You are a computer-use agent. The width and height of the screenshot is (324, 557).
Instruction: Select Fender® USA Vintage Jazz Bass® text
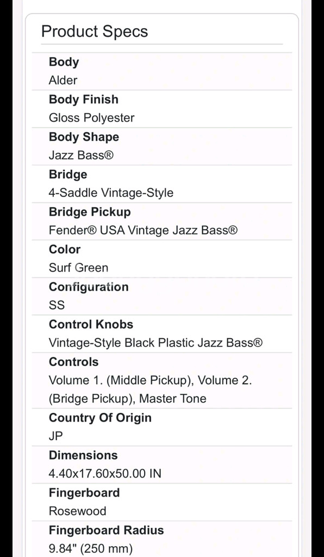point(143,230)
